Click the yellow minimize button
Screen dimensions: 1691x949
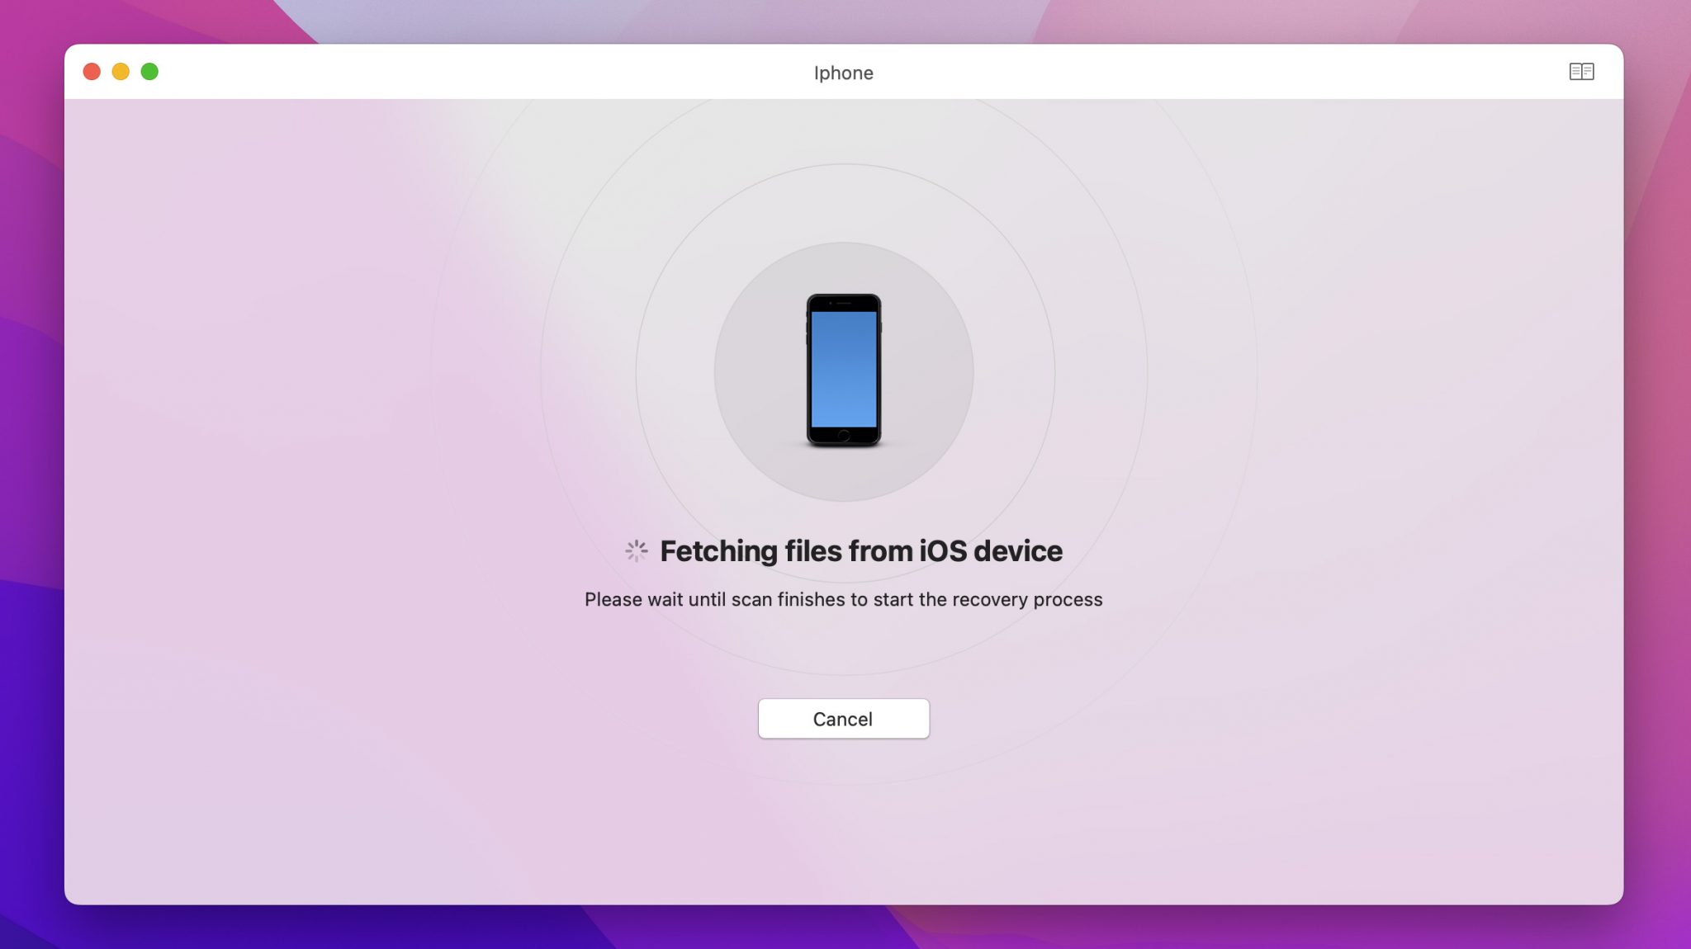(120, 72)
